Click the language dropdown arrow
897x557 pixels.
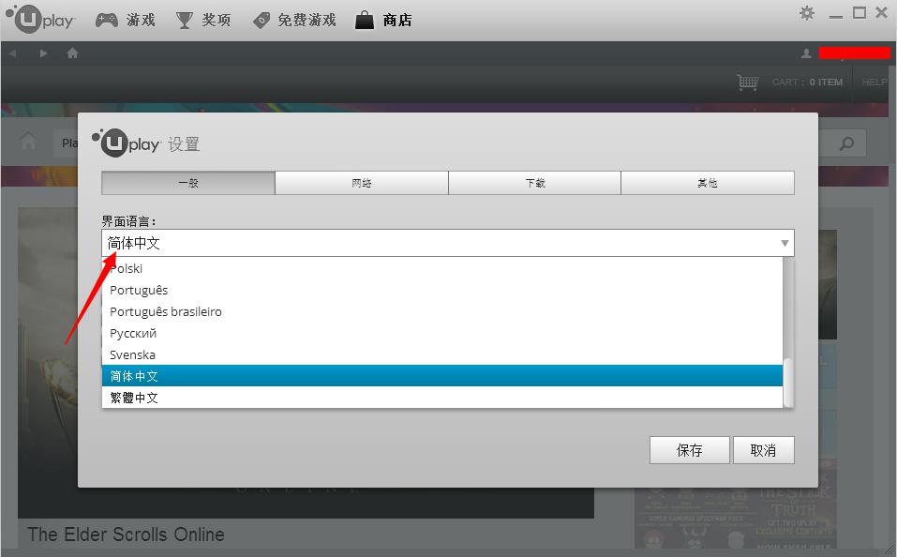pos(785,243)
